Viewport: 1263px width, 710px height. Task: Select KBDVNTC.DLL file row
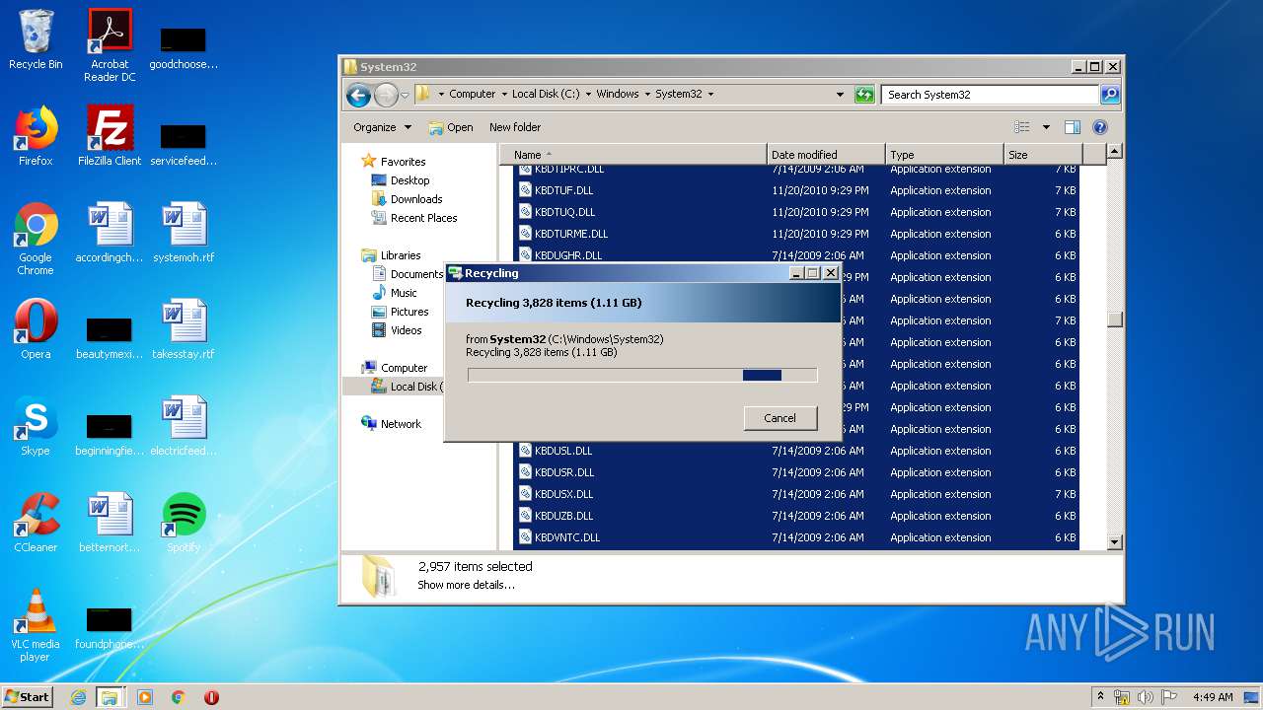797,537
